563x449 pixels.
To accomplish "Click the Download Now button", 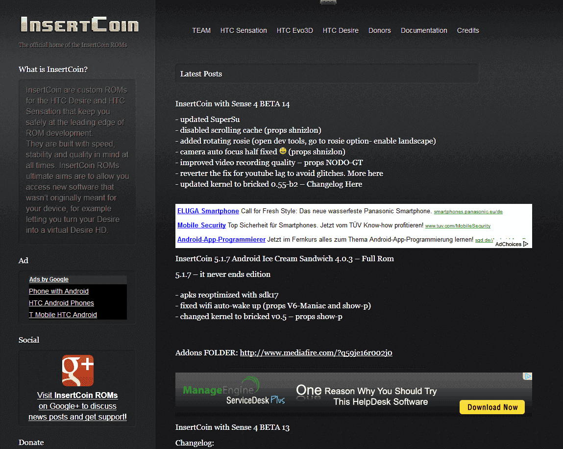I will pos(492,407).
